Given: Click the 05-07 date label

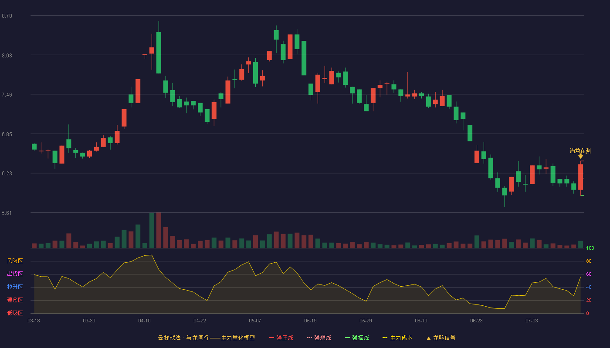Looking at the screenshot, I should [x=255, y=321].
